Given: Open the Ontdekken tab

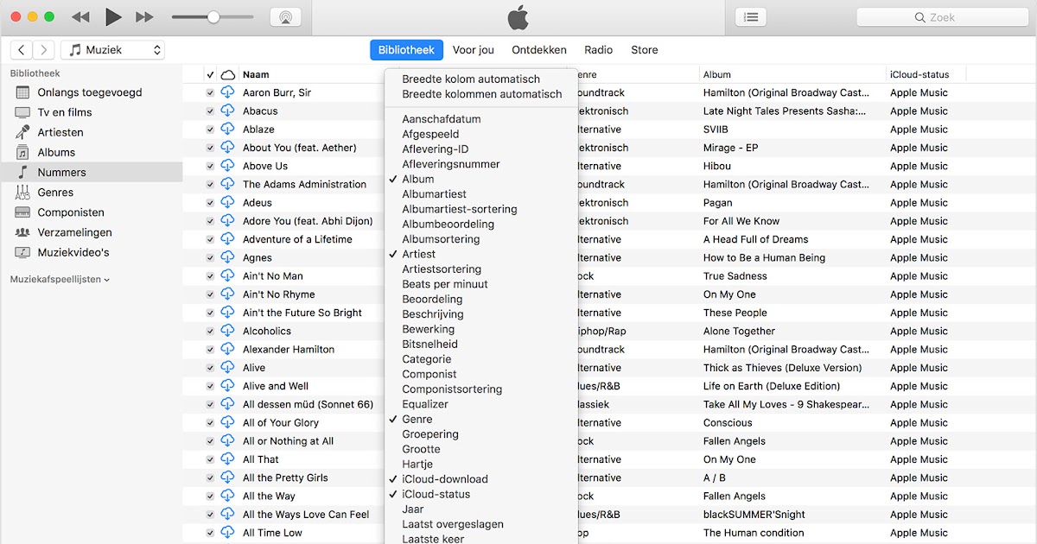Looking at the screenshot, I should [x=539, y=50].
